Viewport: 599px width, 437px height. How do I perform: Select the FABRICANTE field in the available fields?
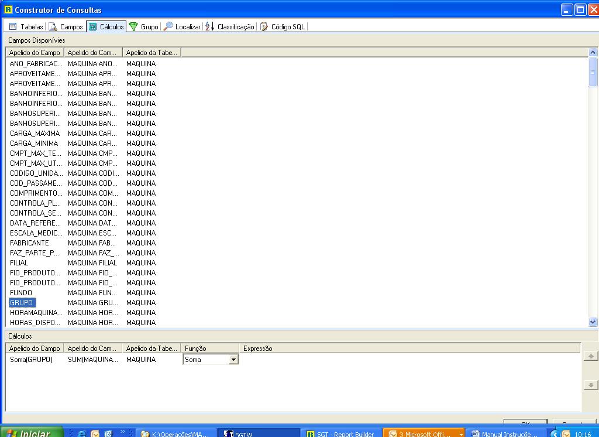click(29, 243)
